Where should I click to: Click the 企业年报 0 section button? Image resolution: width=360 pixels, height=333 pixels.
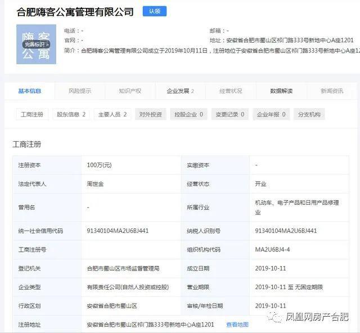click(271, 114)
